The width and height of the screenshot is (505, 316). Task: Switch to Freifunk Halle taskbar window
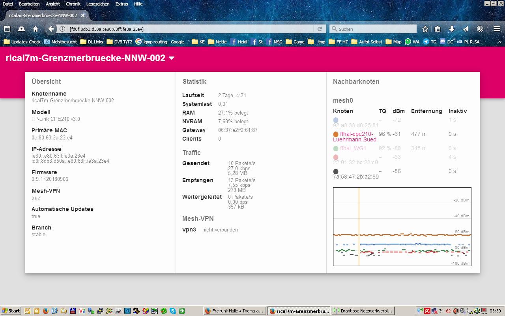click(234, 311)
